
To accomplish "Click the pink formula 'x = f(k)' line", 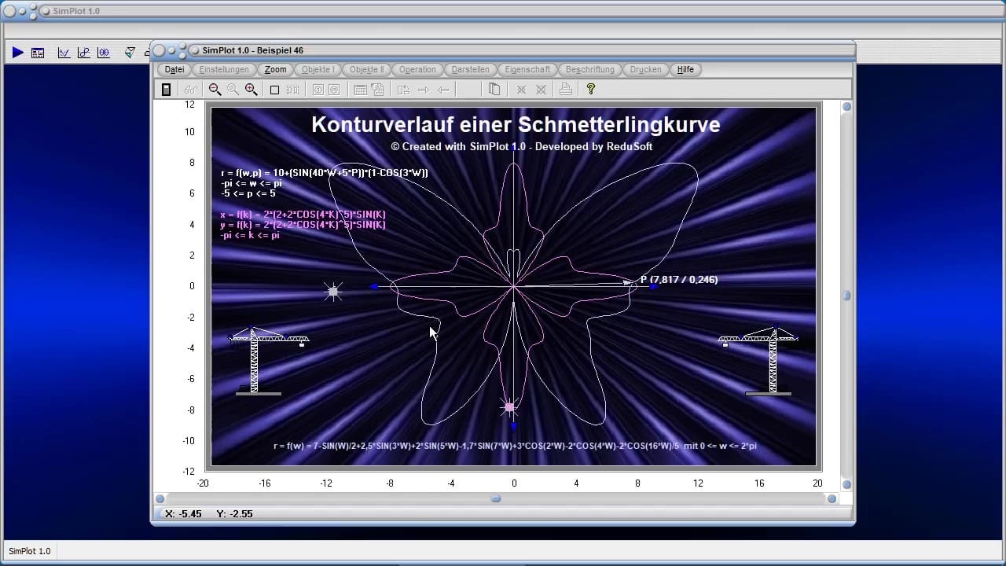I will pos(303,215).
